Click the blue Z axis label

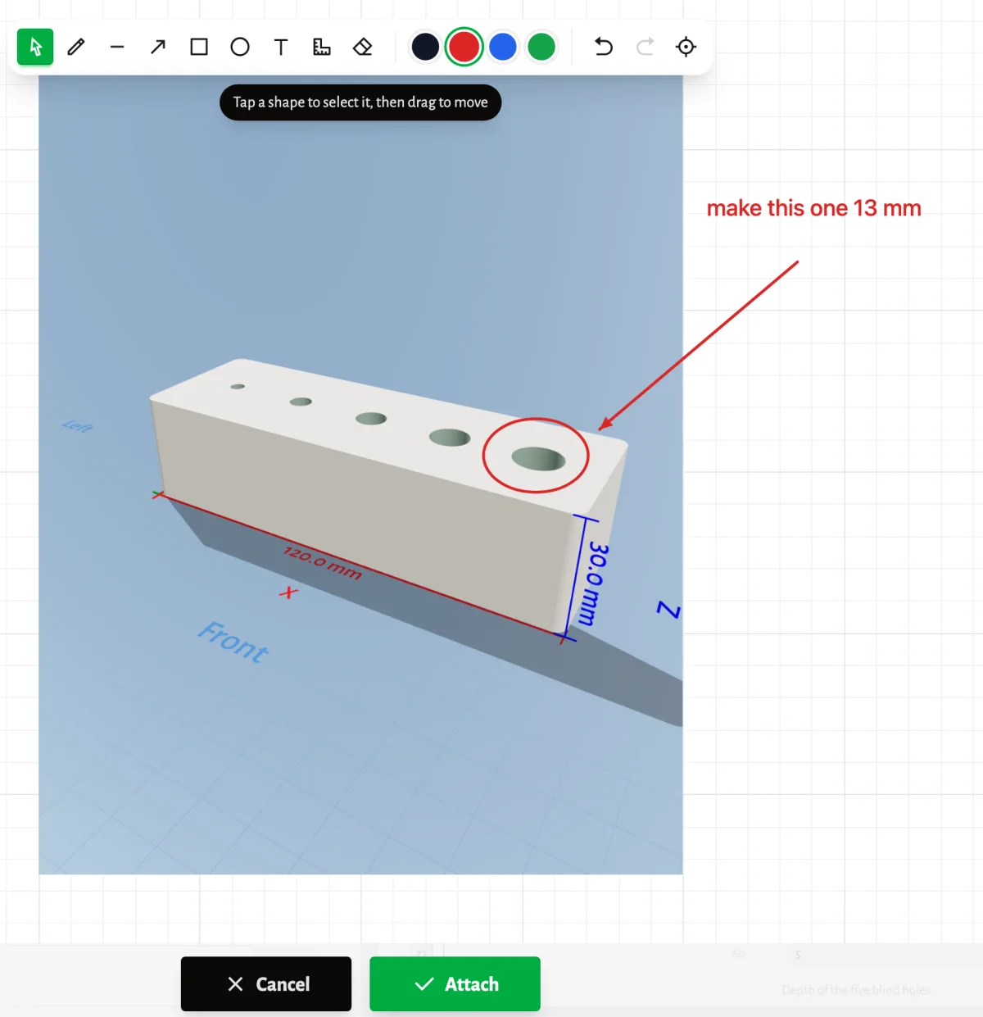point(668,610)
